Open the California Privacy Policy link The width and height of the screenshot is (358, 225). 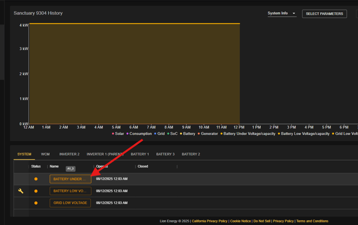209,221
